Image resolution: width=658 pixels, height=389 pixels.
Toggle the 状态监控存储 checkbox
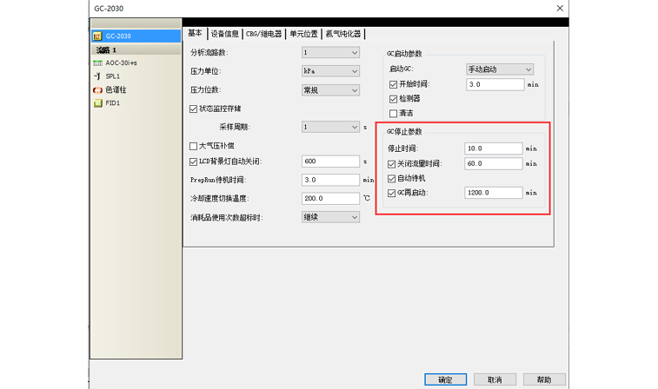click(x=194, y=109)
